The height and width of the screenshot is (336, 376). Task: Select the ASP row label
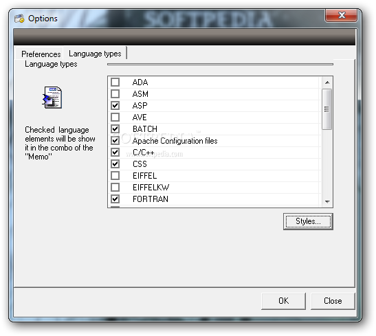click(x=140, y=105)
